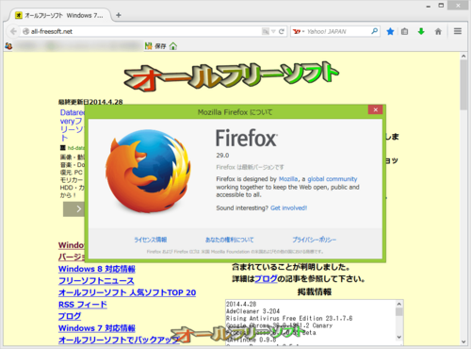Screen dimensions: 471x349
Task: Click the 掲載情報 box scroll down arrow
Action: (399, 337)
